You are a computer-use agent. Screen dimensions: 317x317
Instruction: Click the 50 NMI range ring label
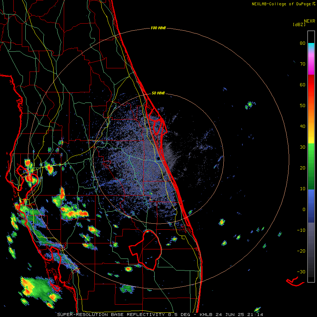coord(158,93)
